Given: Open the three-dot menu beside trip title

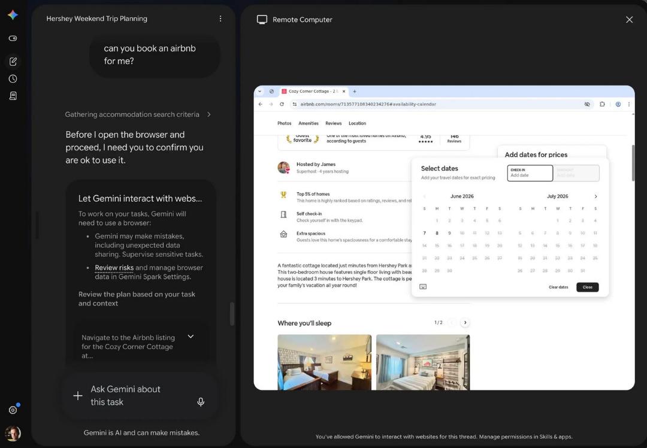Looking at the screenshot, I should point(220,19).
